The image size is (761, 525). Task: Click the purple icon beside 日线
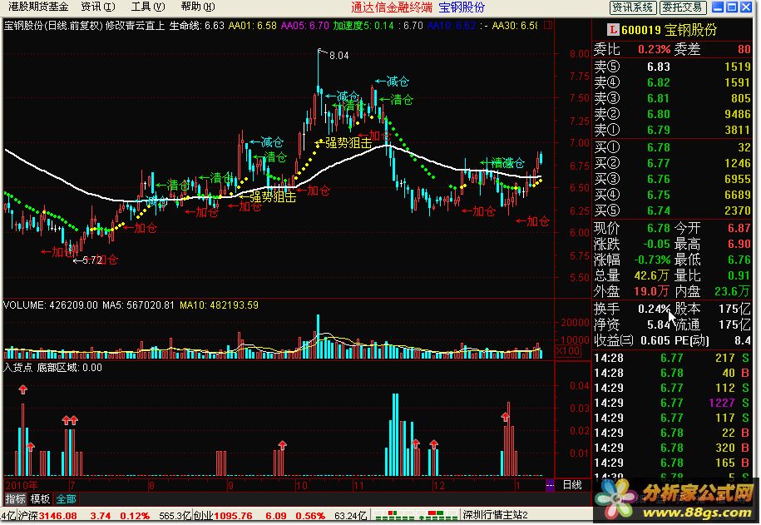(550, 485)
